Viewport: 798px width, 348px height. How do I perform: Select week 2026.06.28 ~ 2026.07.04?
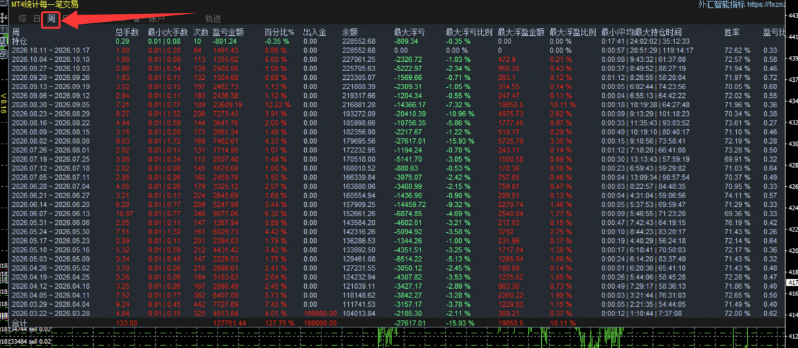[51, 186]
